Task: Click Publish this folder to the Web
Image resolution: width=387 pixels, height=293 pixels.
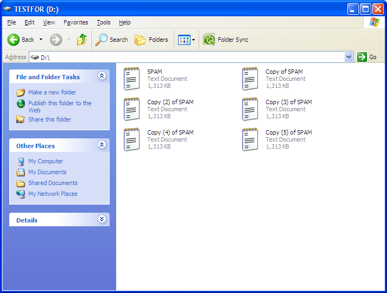Action: pos(60,106)
